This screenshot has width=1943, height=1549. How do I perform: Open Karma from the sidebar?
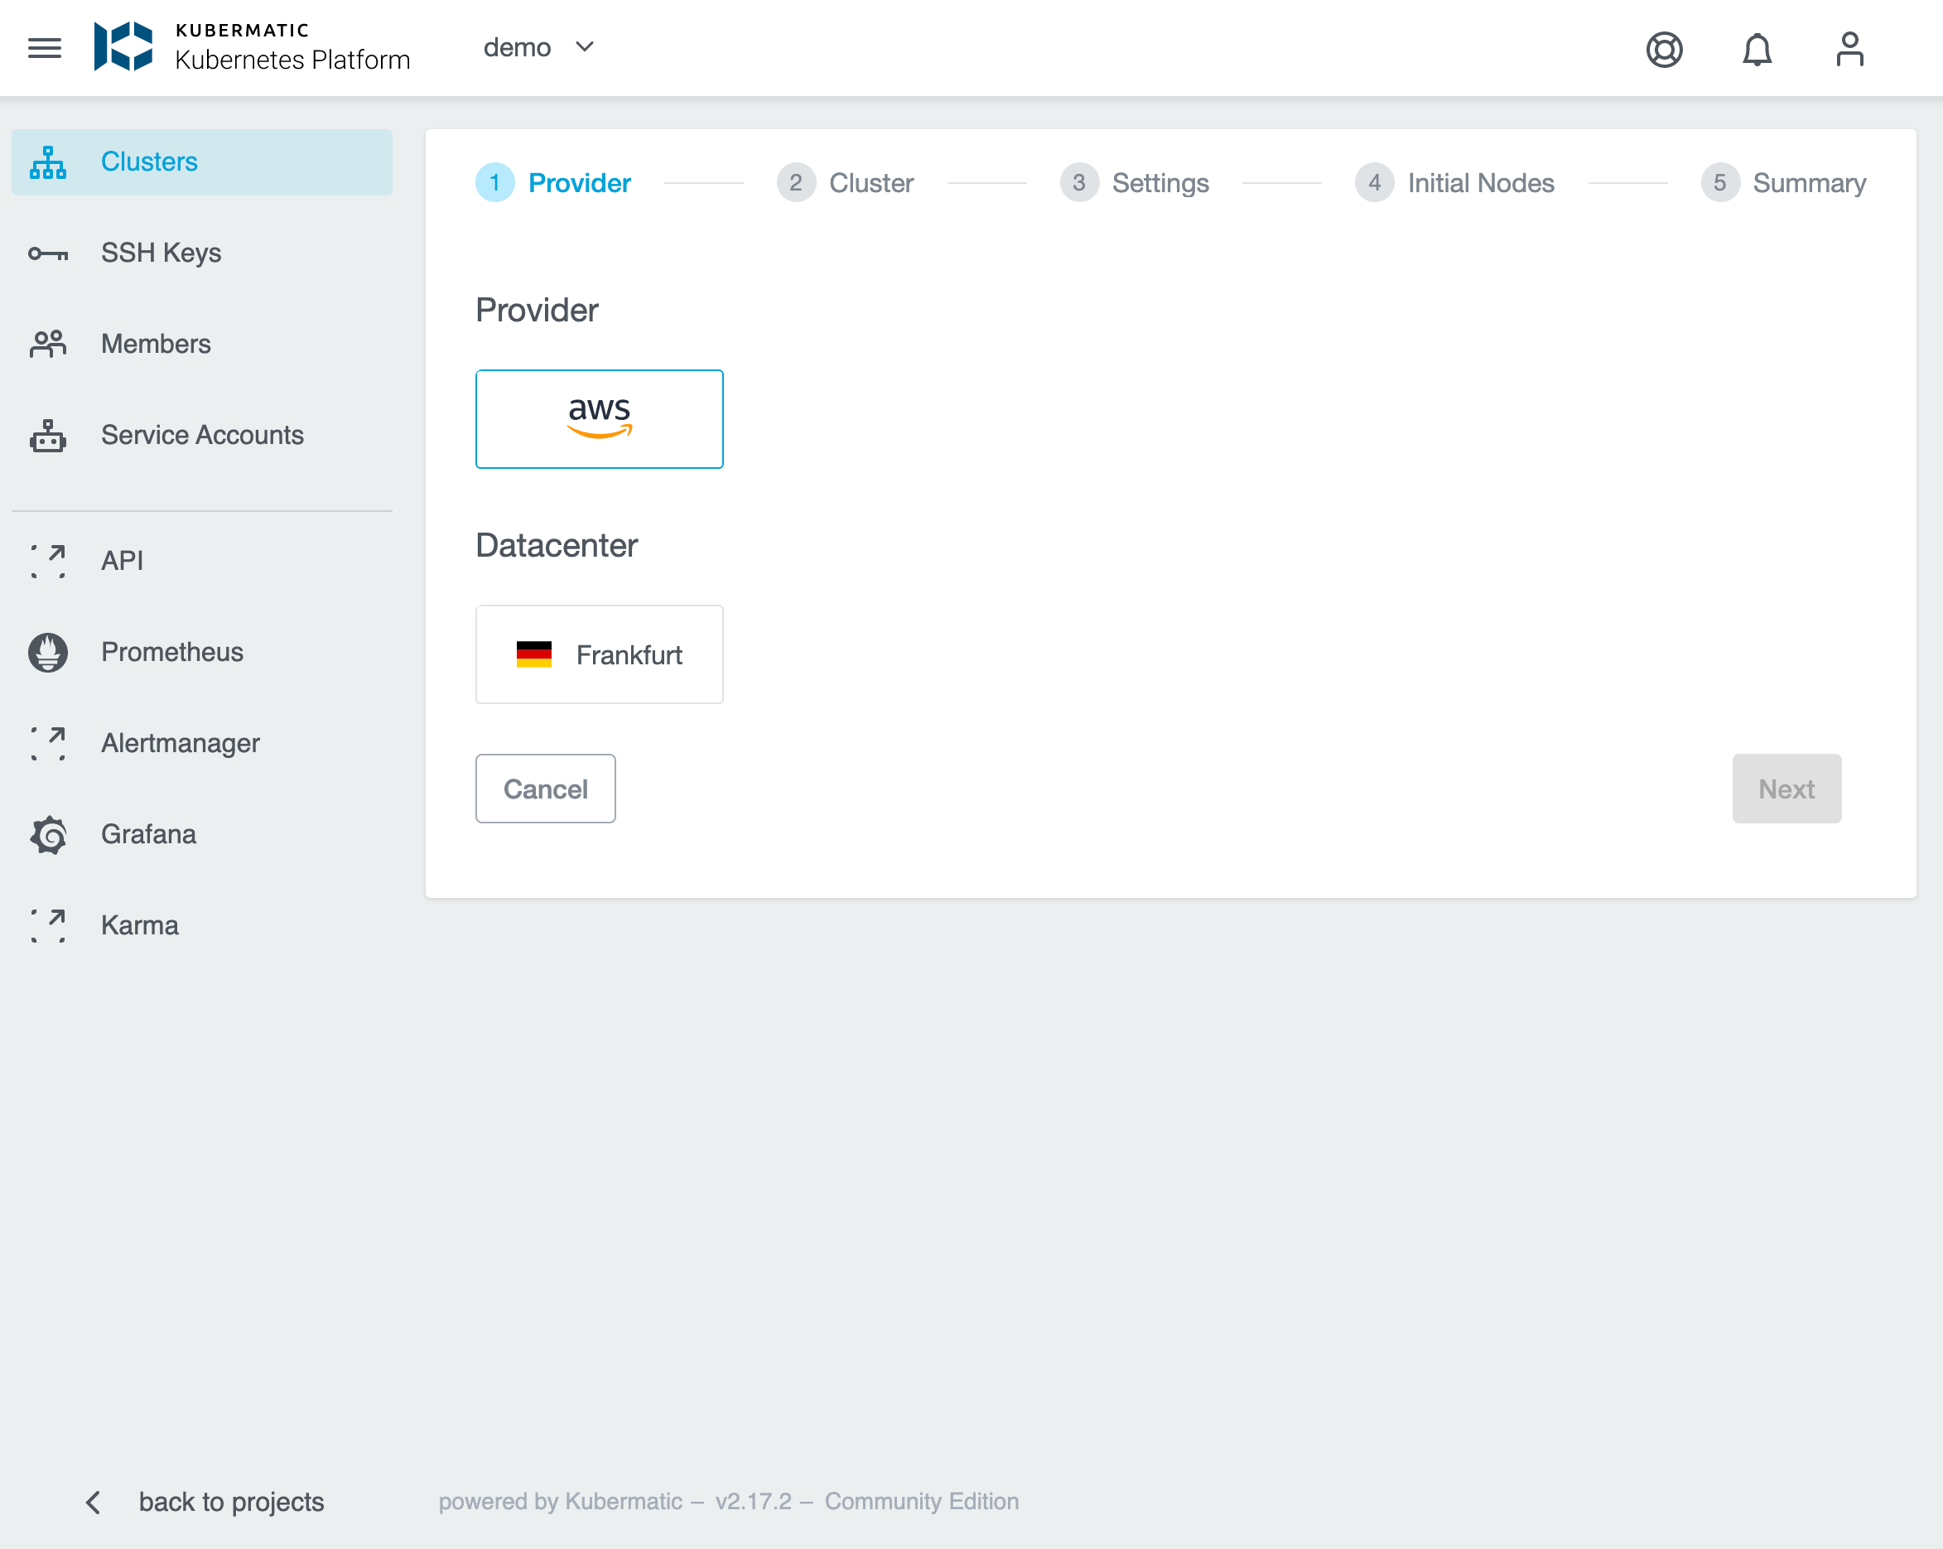point(139,924)
